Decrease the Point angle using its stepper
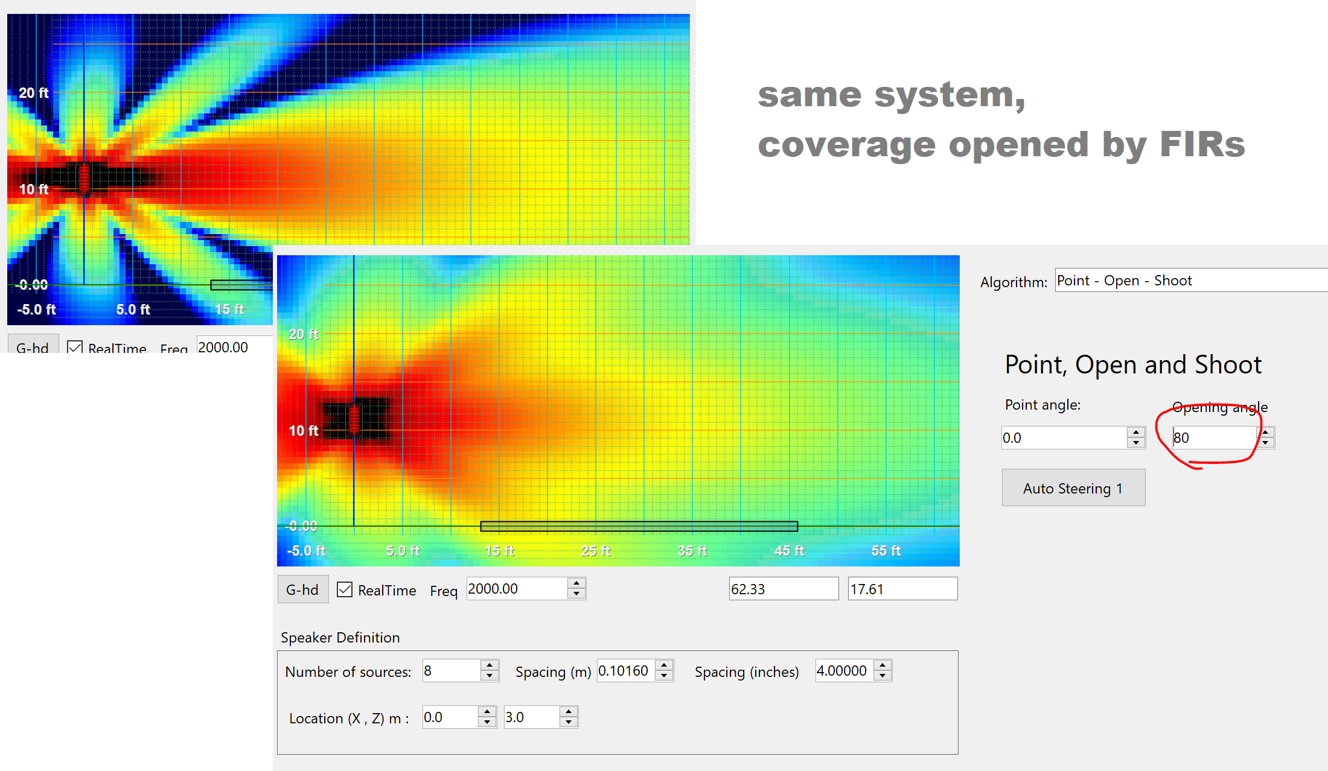The width and height of the screenshot is (1328, 771). 1137,442
